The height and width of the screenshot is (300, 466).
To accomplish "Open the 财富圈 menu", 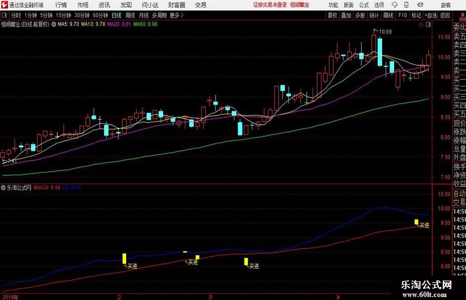I will (x=177, y=5).
